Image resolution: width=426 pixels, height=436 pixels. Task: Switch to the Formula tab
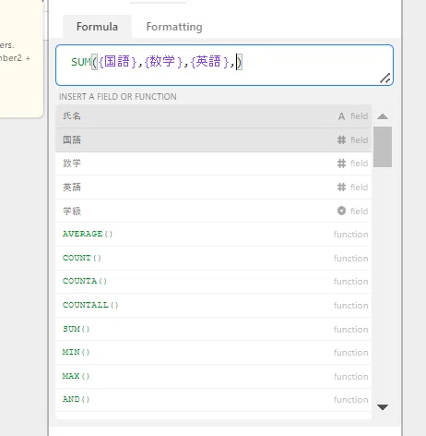[97, 27]
